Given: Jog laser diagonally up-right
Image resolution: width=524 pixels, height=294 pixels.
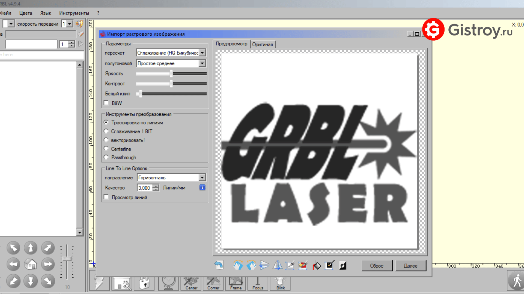Looking at the screenshot, I should [x=48, y=248].
